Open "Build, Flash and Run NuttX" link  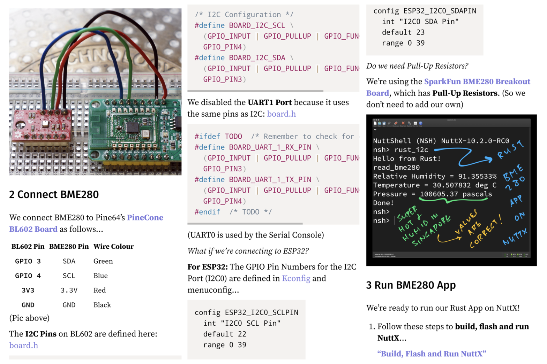click(x=432, y=354)
